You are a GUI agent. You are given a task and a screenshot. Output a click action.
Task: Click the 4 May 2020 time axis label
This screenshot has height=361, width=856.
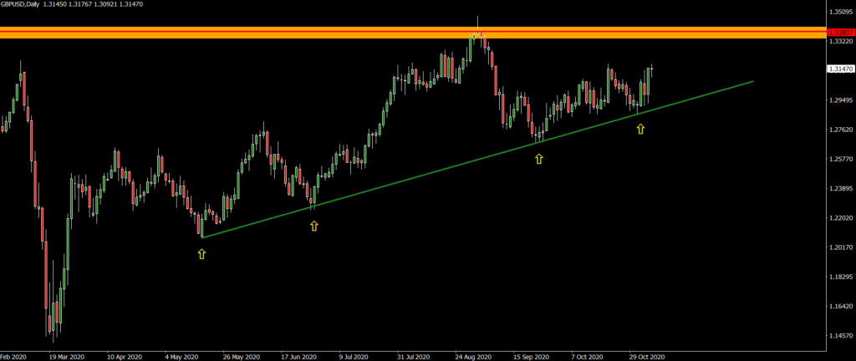182,355
